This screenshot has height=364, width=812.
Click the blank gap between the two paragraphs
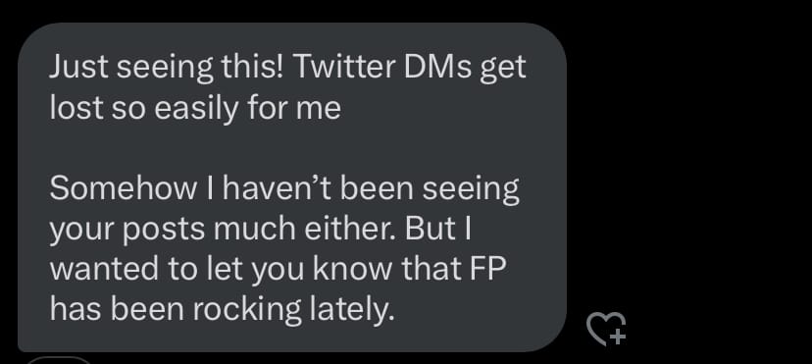tap(292, 148)
